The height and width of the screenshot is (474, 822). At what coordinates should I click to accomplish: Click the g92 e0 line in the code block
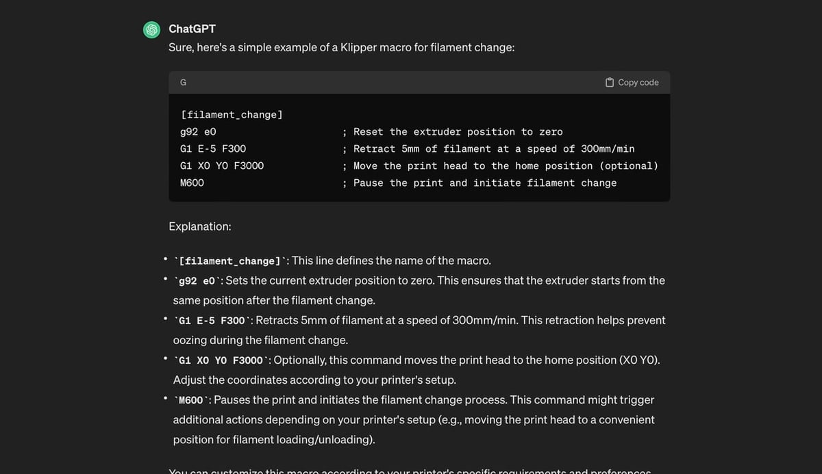click(x=198, y=132)
